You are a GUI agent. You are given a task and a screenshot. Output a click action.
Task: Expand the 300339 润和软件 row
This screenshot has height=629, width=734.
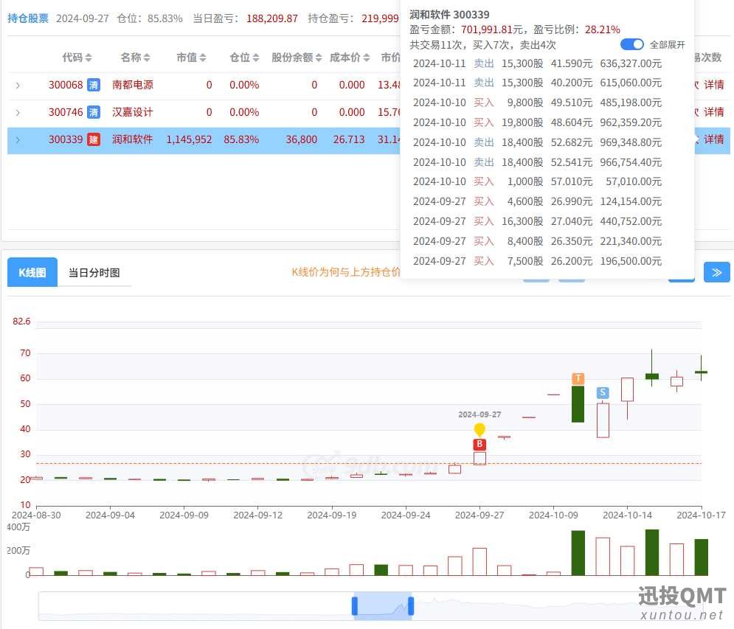point(18,139)
